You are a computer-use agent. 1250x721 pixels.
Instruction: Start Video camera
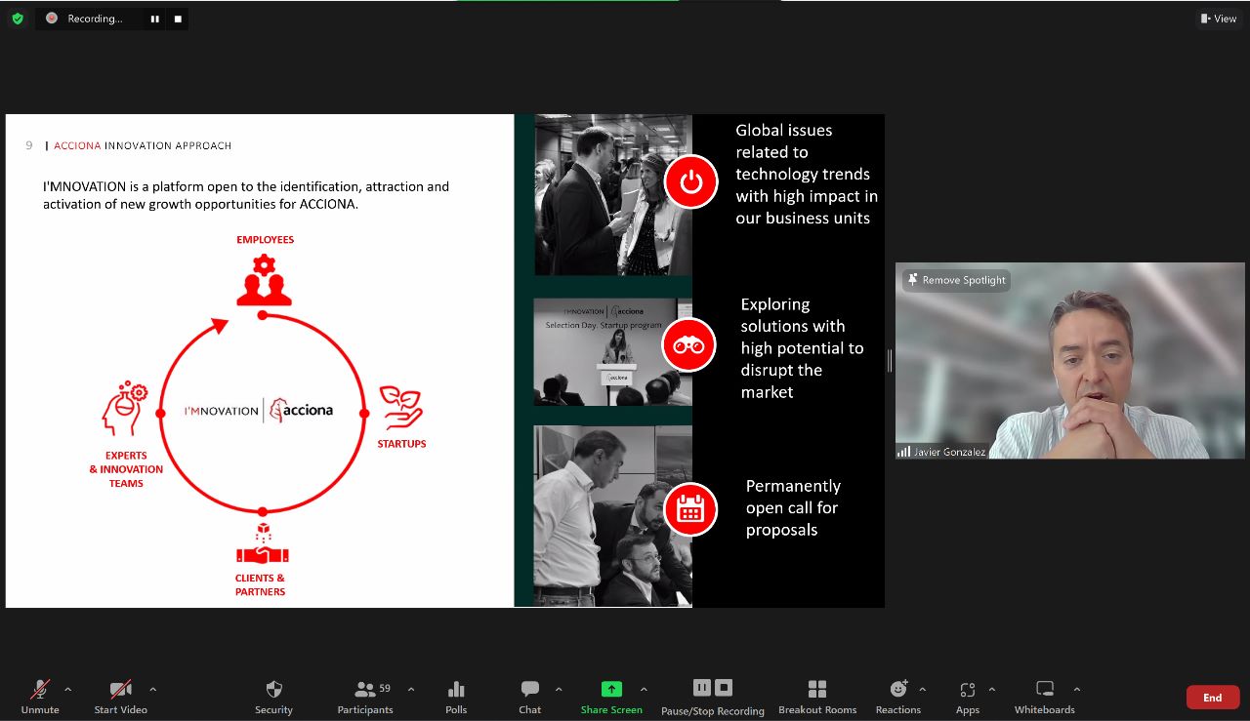(121, 696)
